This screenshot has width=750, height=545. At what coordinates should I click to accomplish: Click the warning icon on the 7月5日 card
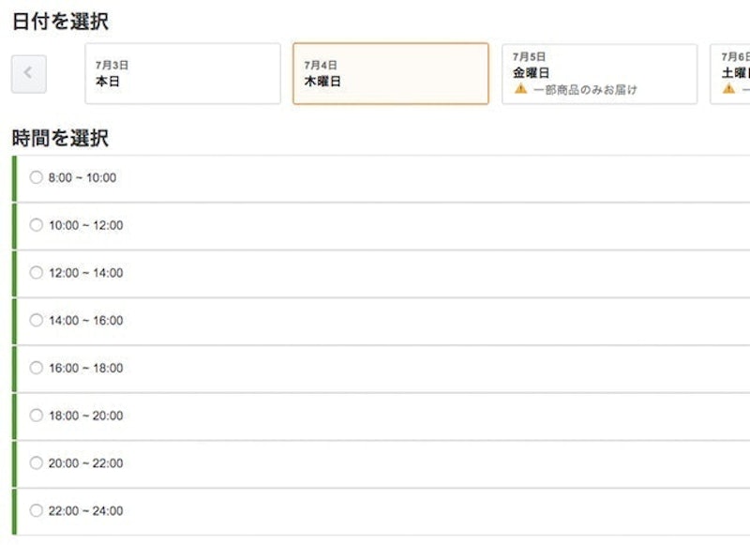[520, 89]
